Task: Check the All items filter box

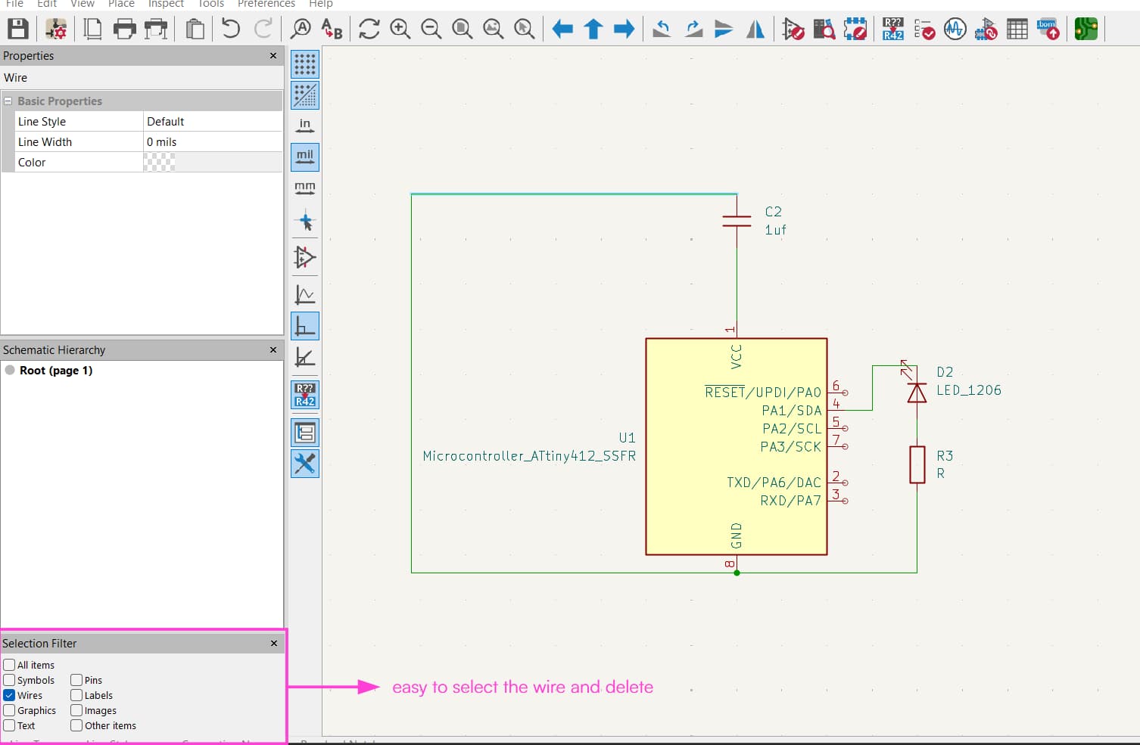Action: coord(9,665)
